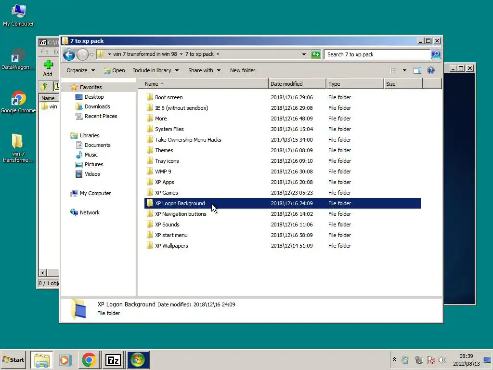Select the IE 6 (without sendbox) folder

point(282,108)
